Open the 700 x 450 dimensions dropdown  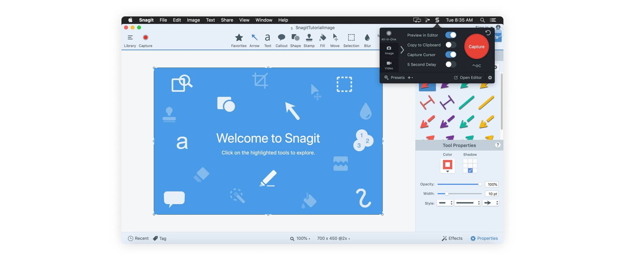[x=333, y=238]
